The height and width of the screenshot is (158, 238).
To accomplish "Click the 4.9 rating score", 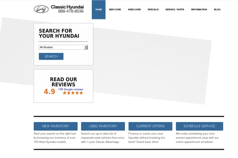I will pos(50,92).
